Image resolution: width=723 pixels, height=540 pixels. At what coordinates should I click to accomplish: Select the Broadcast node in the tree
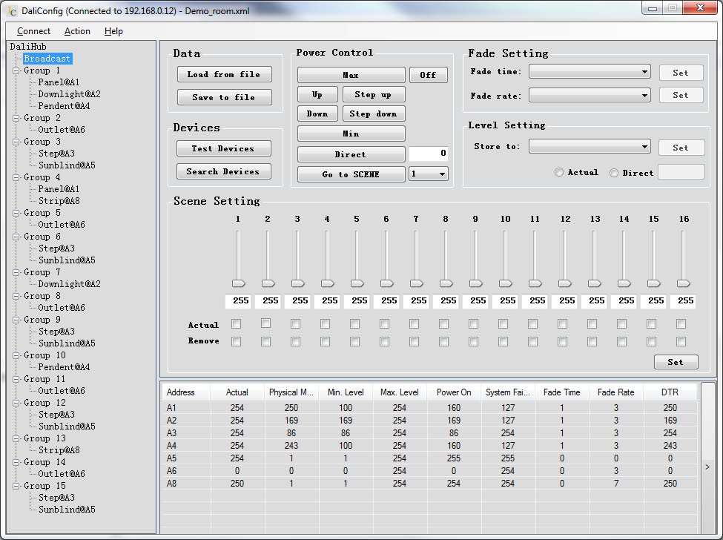[x=47, y=59]
